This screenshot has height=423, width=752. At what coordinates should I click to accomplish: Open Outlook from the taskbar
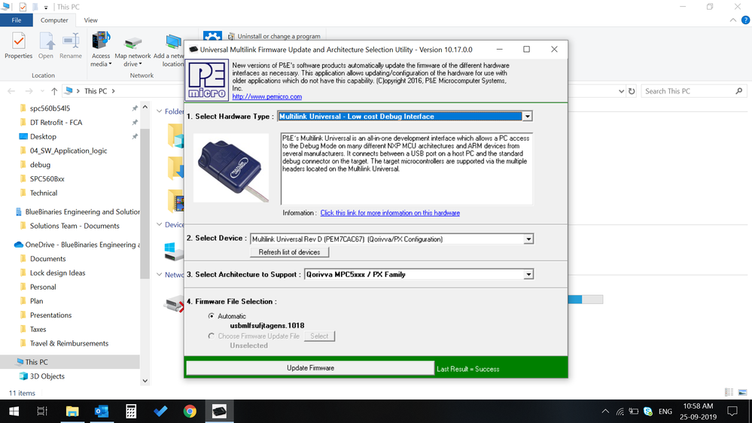click(x=102, y=412)
